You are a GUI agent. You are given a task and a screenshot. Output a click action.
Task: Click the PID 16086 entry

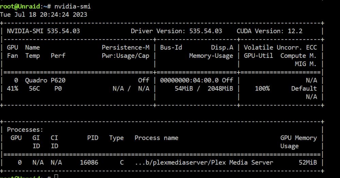point(89,162)
